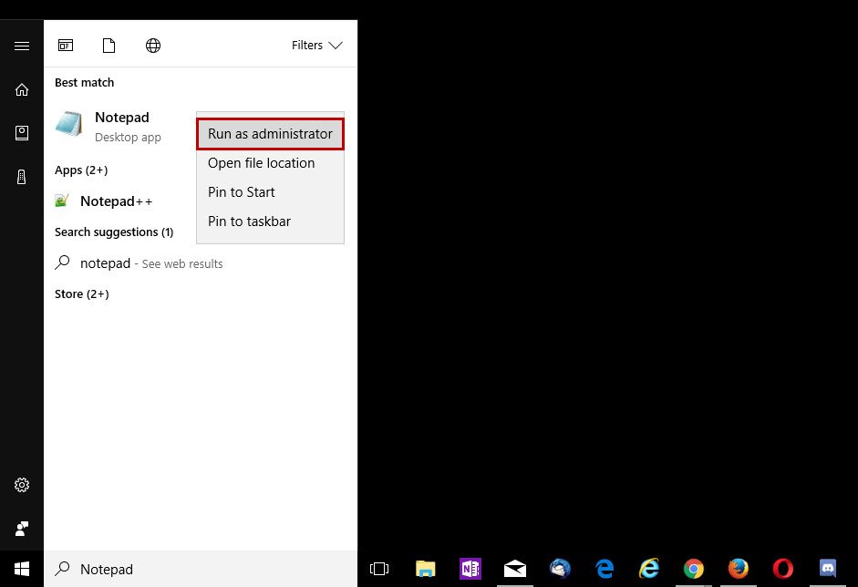The image size is (858, 587).
Task: Expand the Store (2+) category
Action: pyautogui.click(x=81, y=294)
